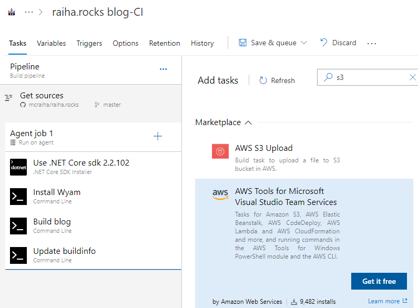Screen dimensions: 418x308
Task: Click the Build blog command line icon
Action: [x=18, y=226]
